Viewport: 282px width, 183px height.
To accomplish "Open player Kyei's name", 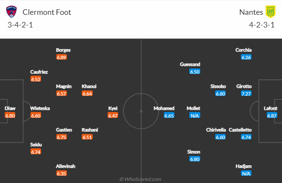I will (x=113, y=108).
